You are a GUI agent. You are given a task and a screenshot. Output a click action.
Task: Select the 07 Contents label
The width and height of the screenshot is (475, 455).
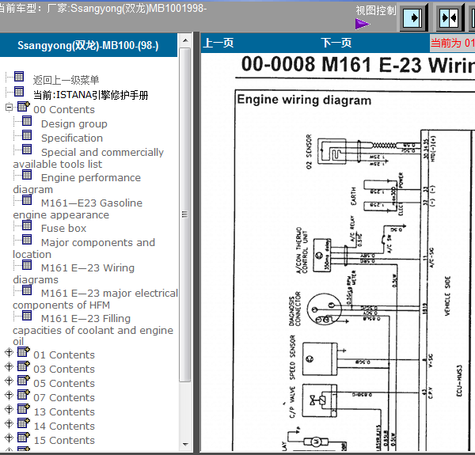64,397
